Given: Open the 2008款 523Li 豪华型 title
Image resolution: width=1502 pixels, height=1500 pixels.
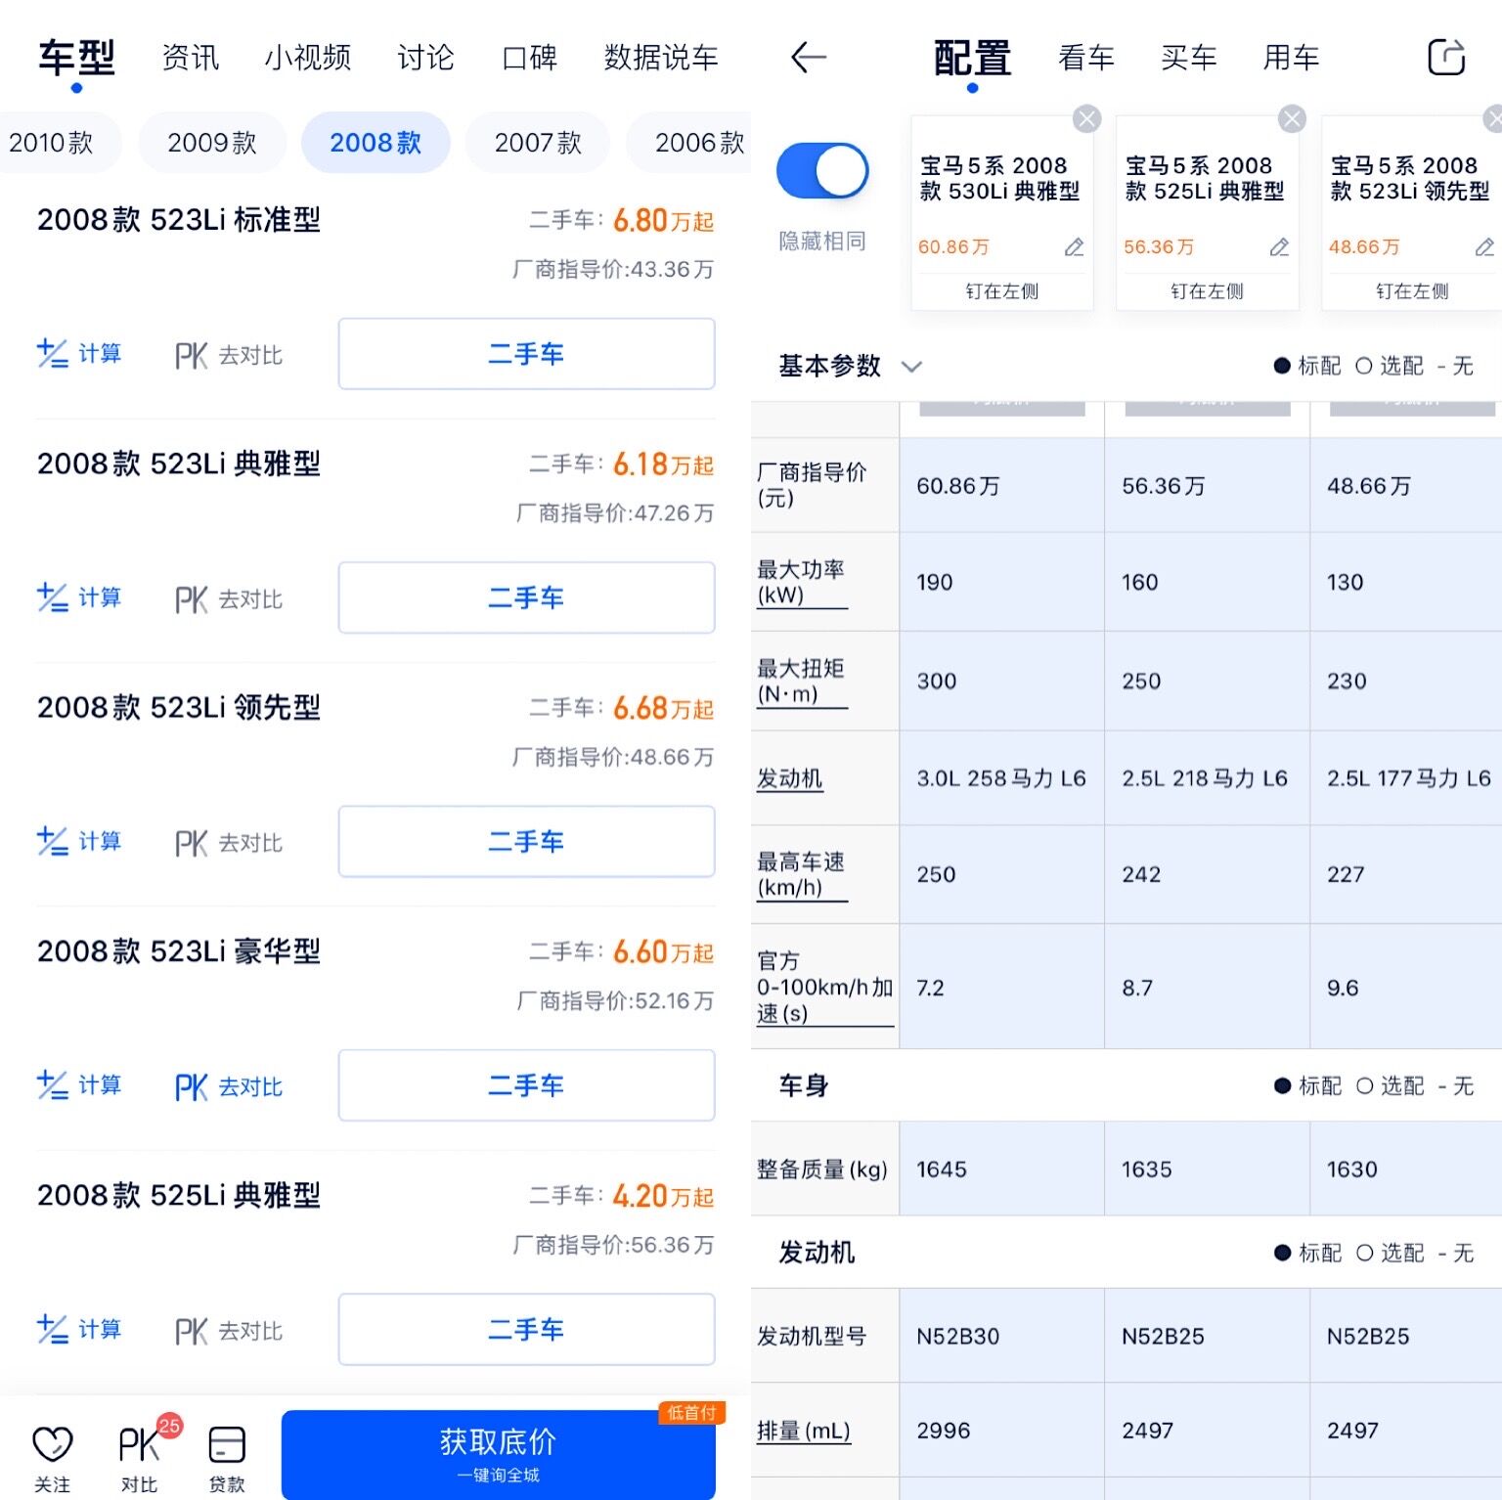Looking at the screenshot, I should tap(179, 950).
